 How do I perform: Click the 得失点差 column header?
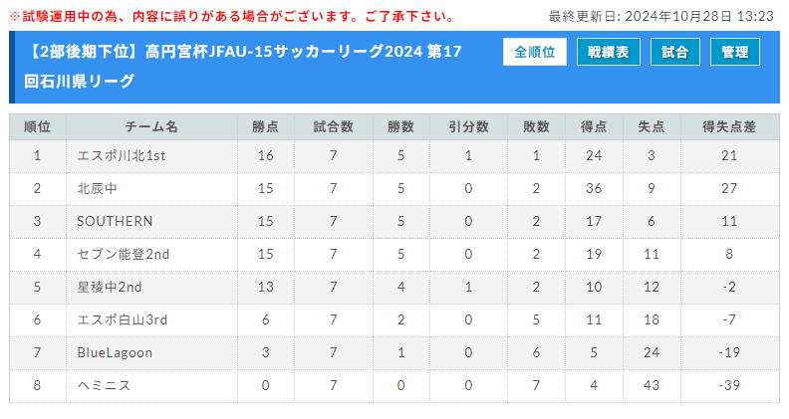coord(729,126)
